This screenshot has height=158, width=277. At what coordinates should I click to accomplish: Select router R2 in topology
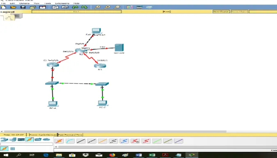coord(80,51)
